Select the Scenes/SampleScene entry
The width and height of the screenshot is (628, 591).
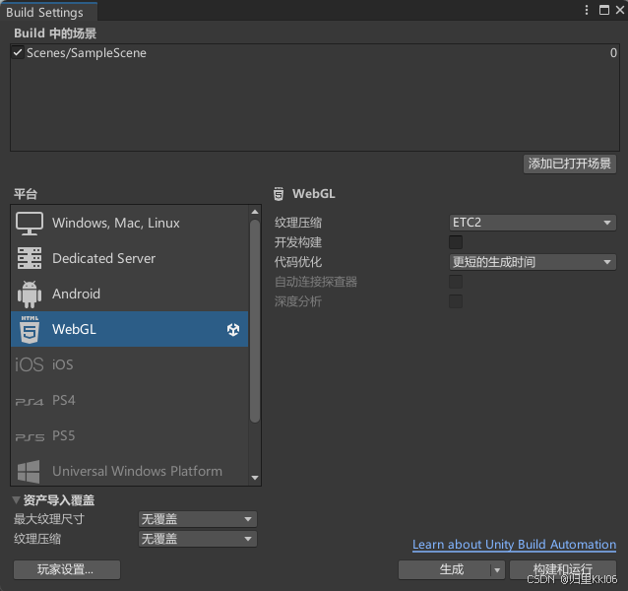click(x=315, y=52)
